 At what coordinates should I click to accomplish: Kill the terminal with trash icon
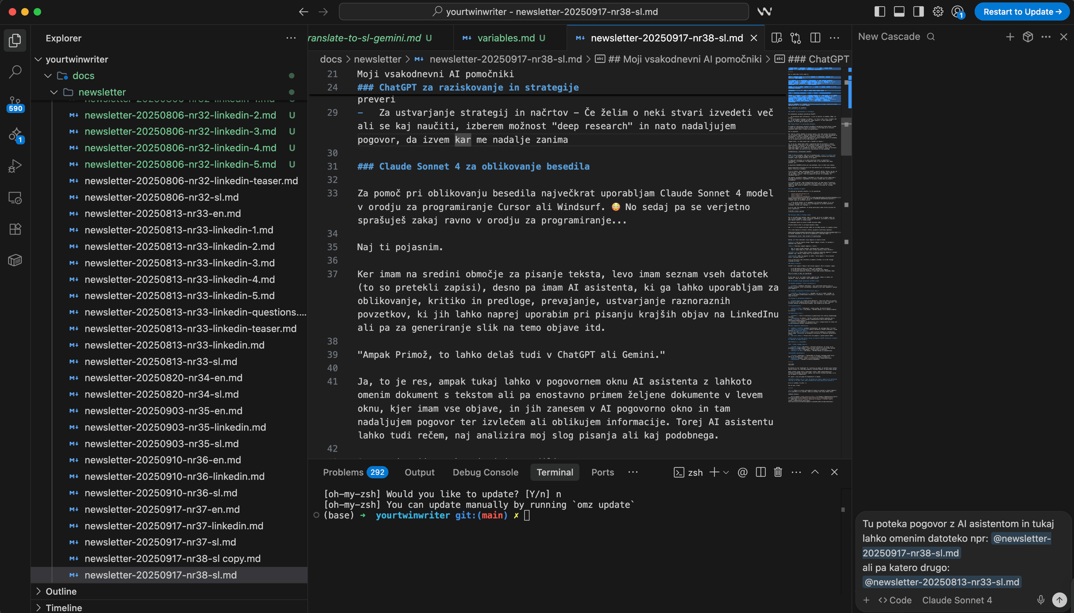[x=778, y=472]
